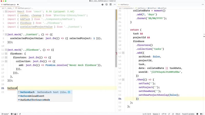The width and height of the screenshot is (205, 115).
Task: Click the '8.5K (gzipped: 3.4K)' import cost text
Action: click(x=60, y=11)
